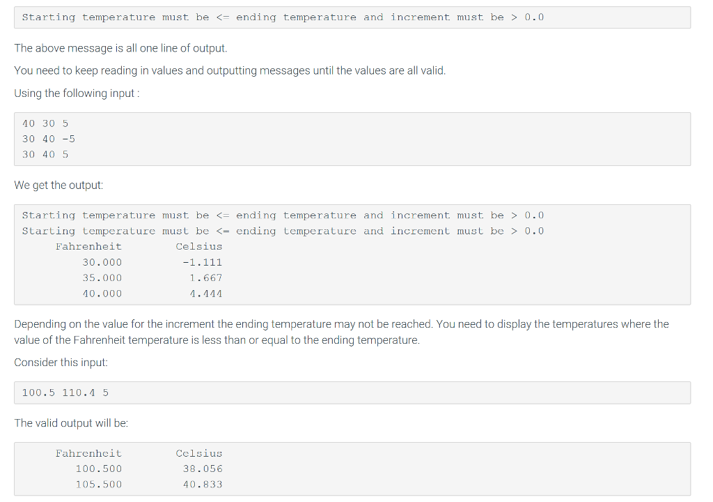
Task: Click the 'You need to keep reading in values' sentence
Action: (x=230, y=70)
